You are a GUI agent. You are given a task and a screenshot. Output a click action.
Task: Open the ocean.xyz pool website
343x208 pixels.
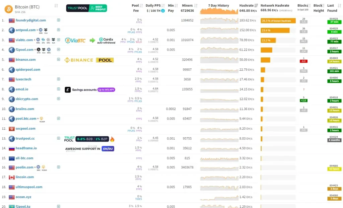click(23, 197)
